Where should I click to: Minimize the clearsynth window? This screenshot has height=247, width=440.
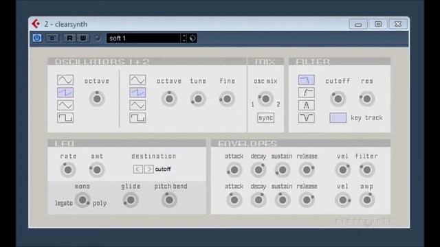click(x=358, y=24)
